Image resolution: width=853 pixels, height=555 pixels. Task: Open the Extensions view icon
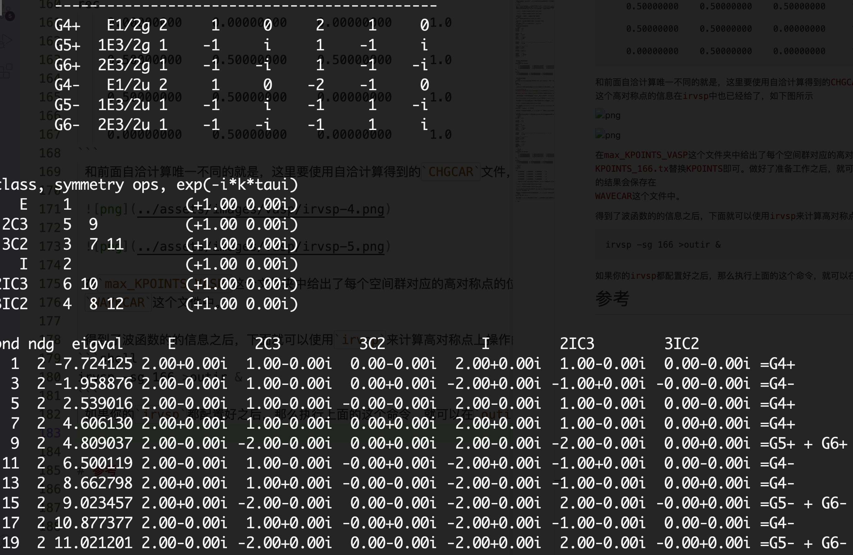pos(6,71)
